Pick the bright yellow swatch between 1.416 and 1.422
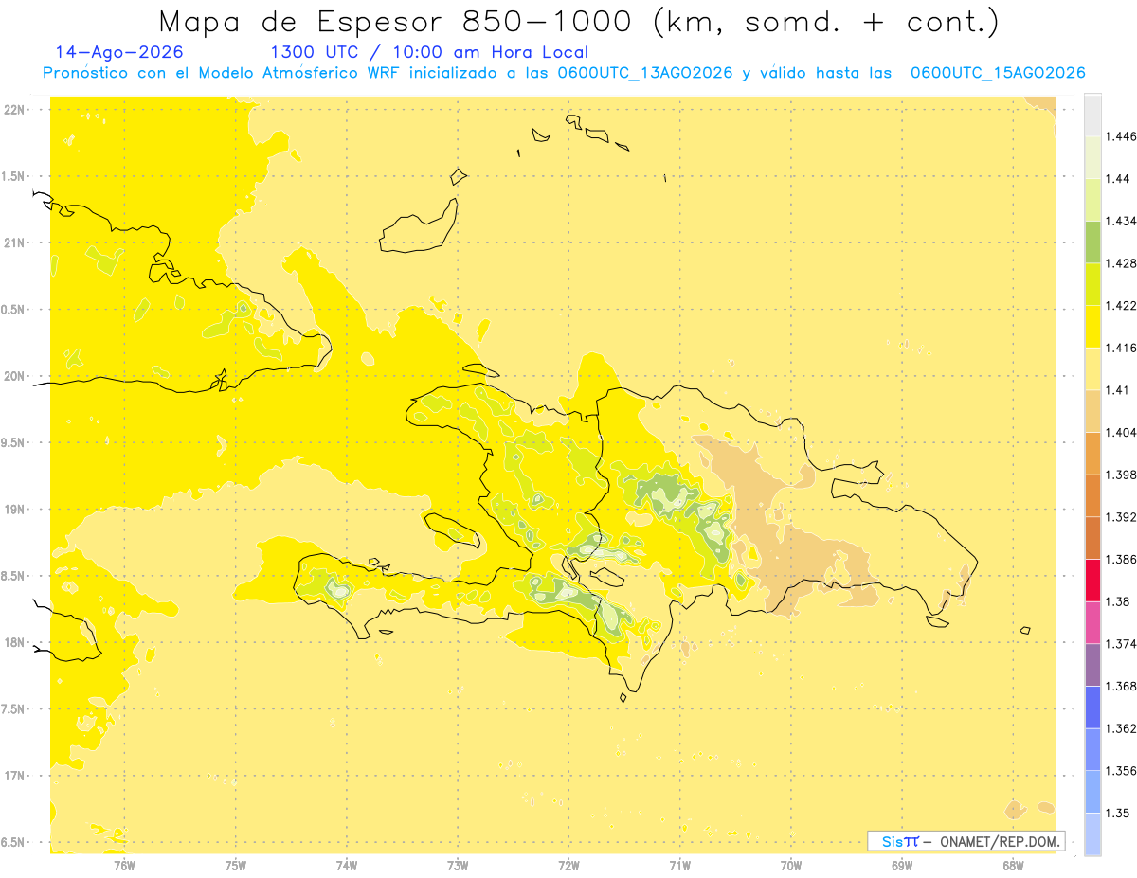 (1092, 327)
